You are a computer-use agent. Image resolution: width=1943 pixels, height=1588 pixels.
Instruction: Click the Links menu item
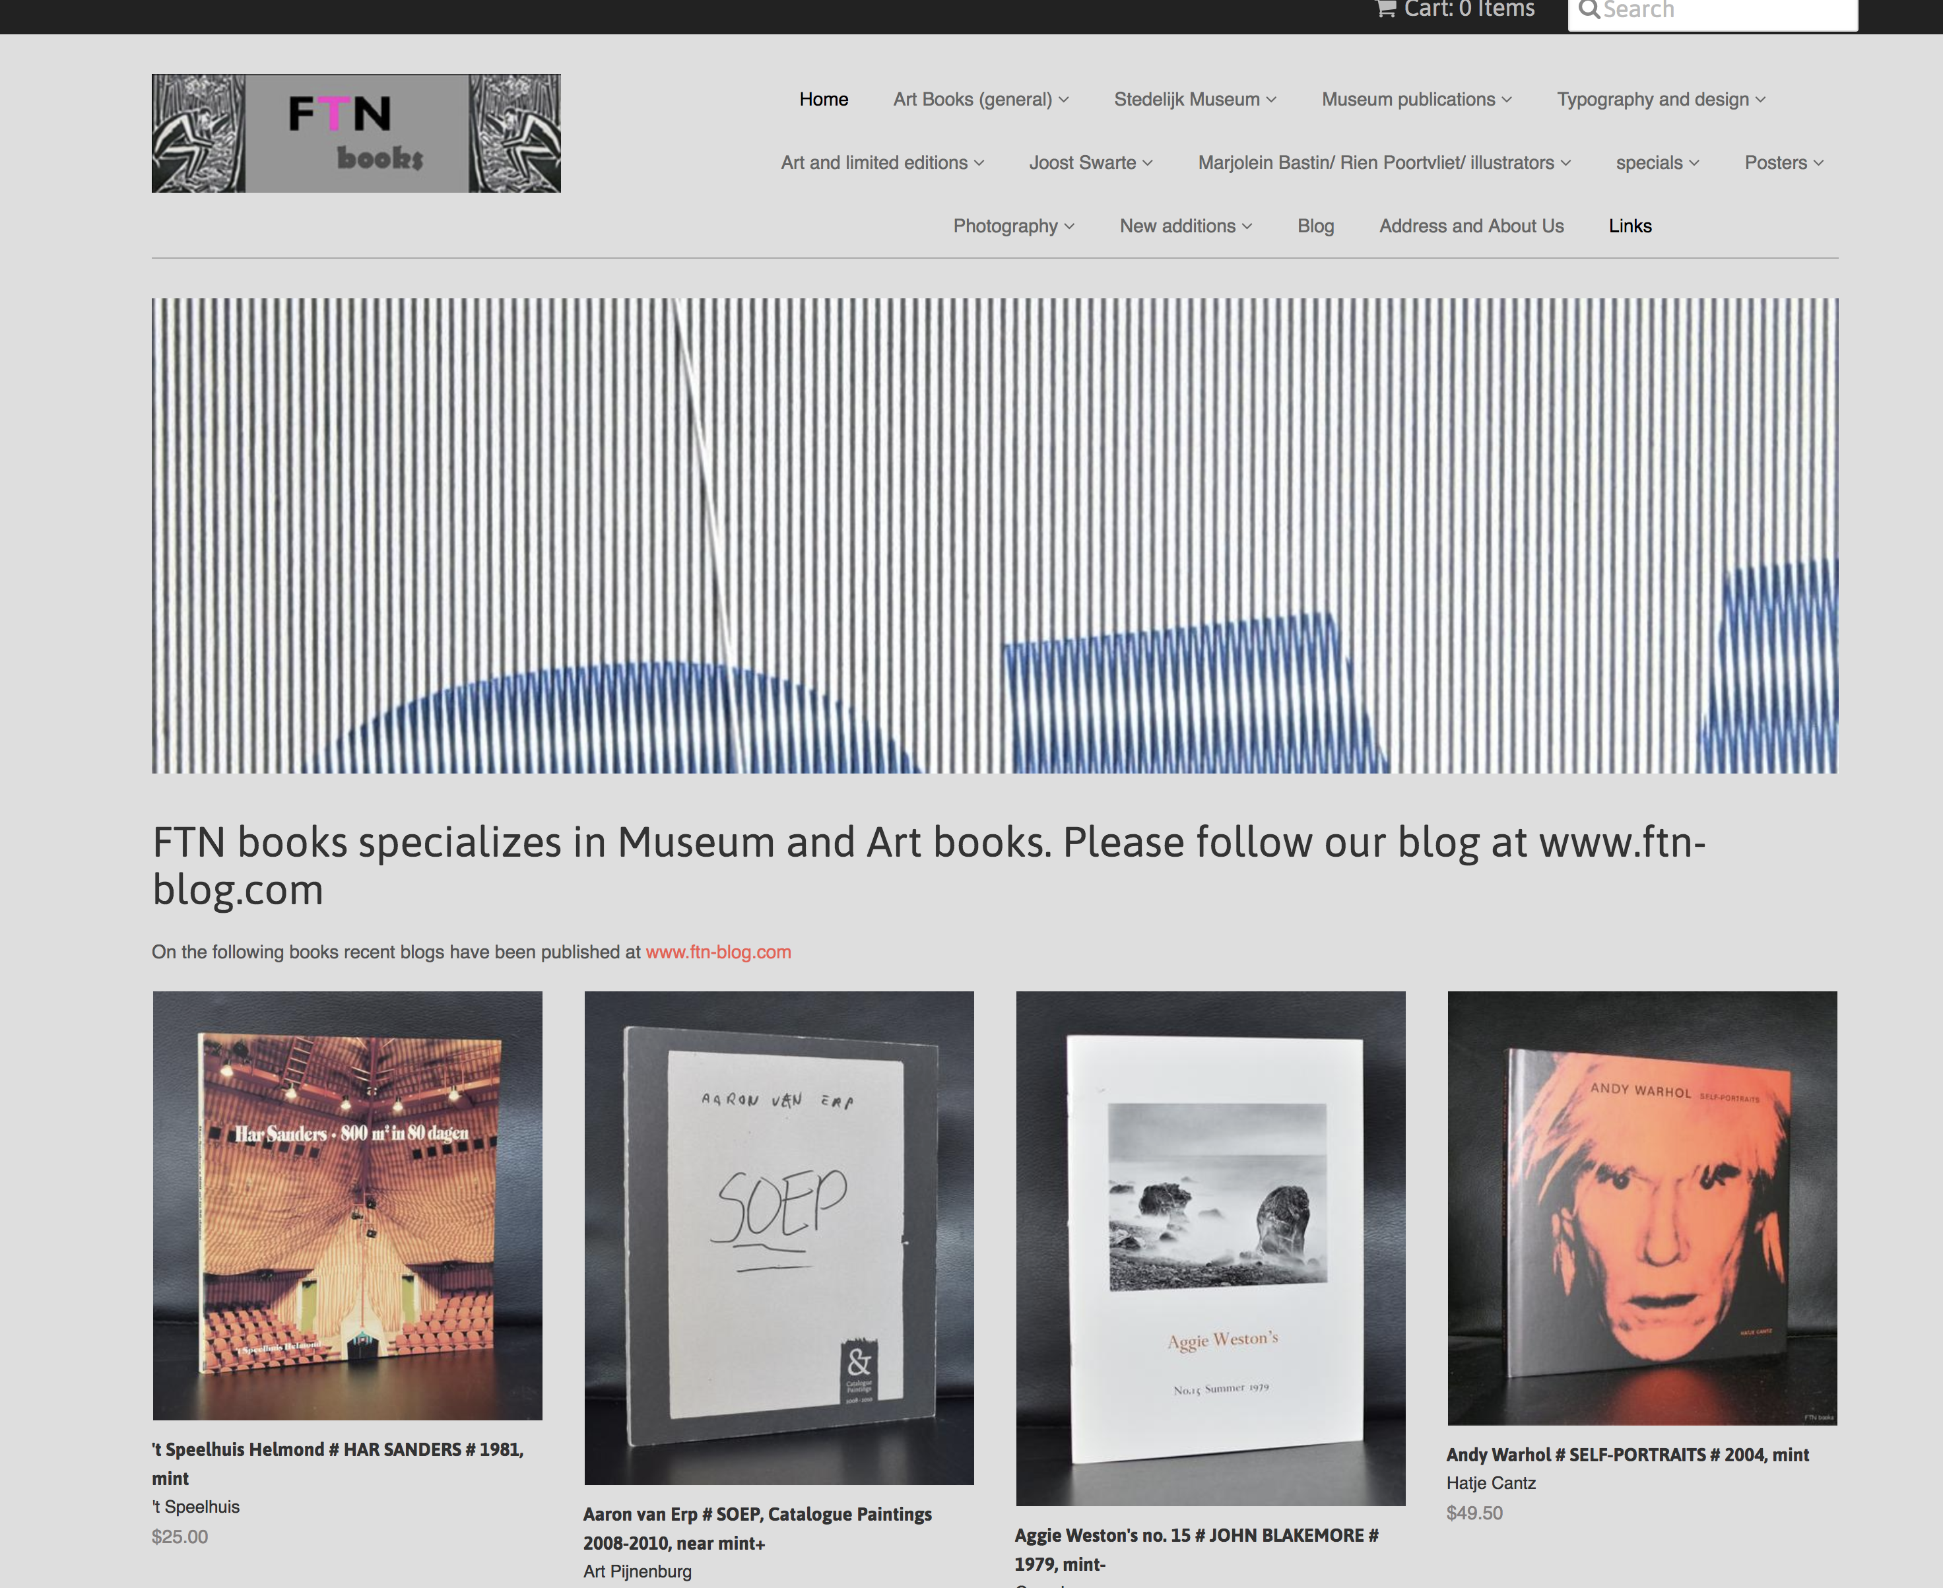click(x=1630, y=226)
